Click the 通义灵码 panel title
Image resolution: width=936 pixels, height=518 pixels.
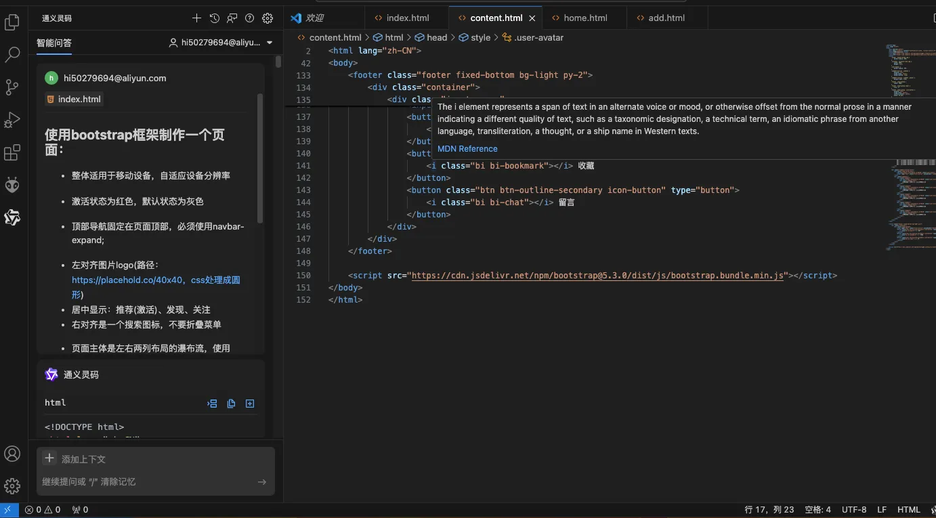pos(57,18)
